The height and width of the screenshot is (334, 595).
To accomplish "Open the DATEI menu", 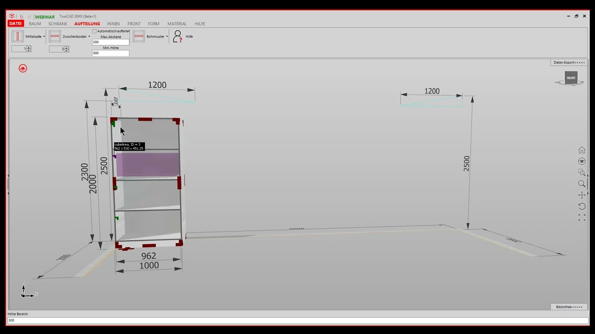I will [x=15, y=24].
